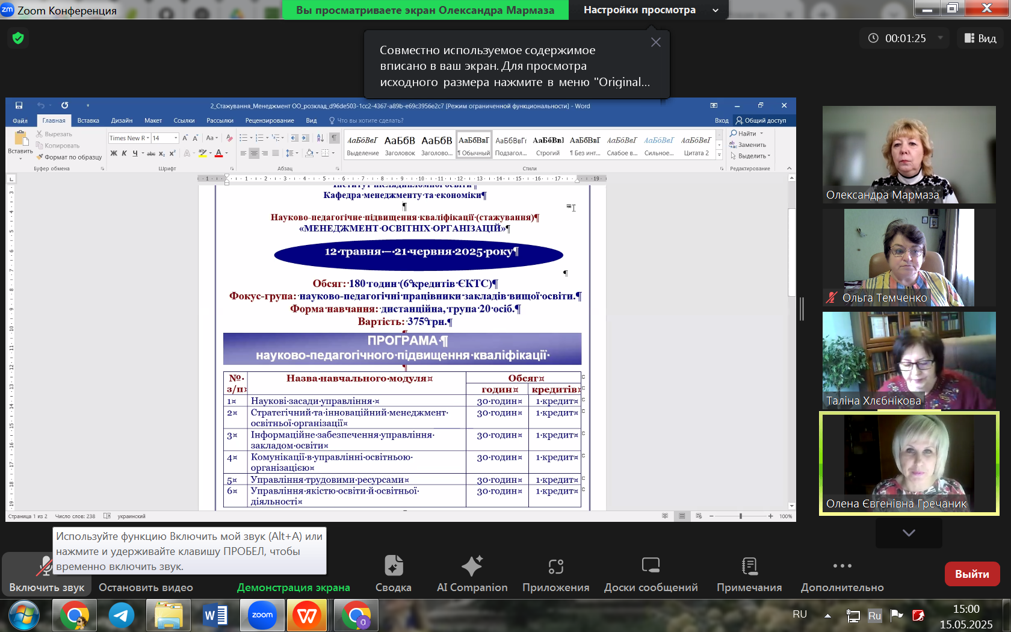Click the Windows Start button
Viewport: 1011px width, 632px height.
pos(24,616)
